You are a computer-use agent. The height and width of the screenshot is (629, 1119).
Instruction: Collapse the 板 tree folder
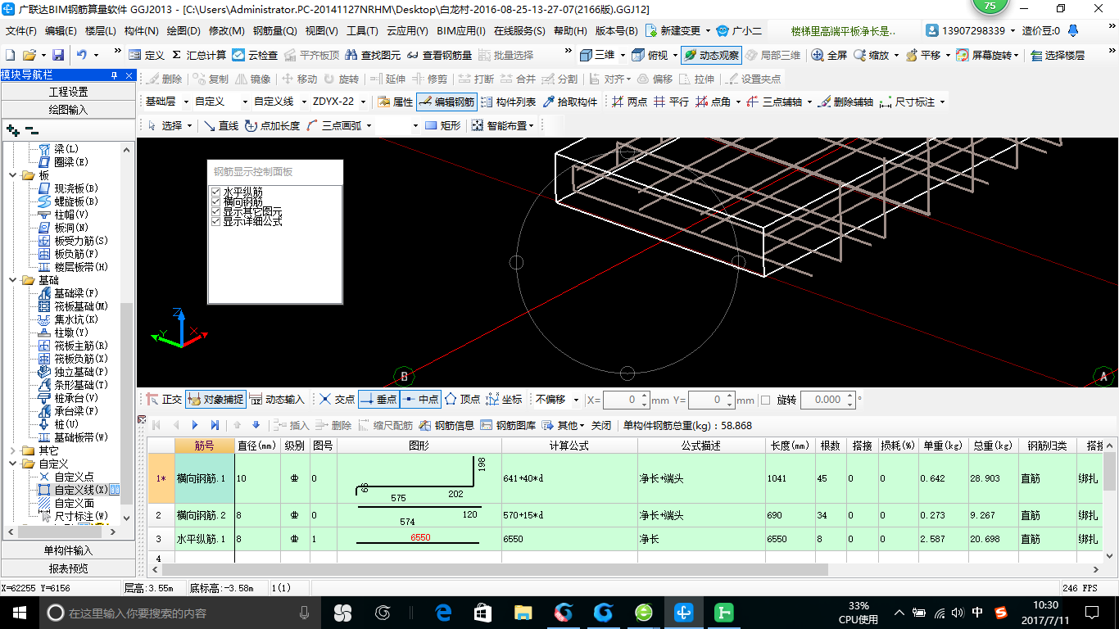coord(13,175)
